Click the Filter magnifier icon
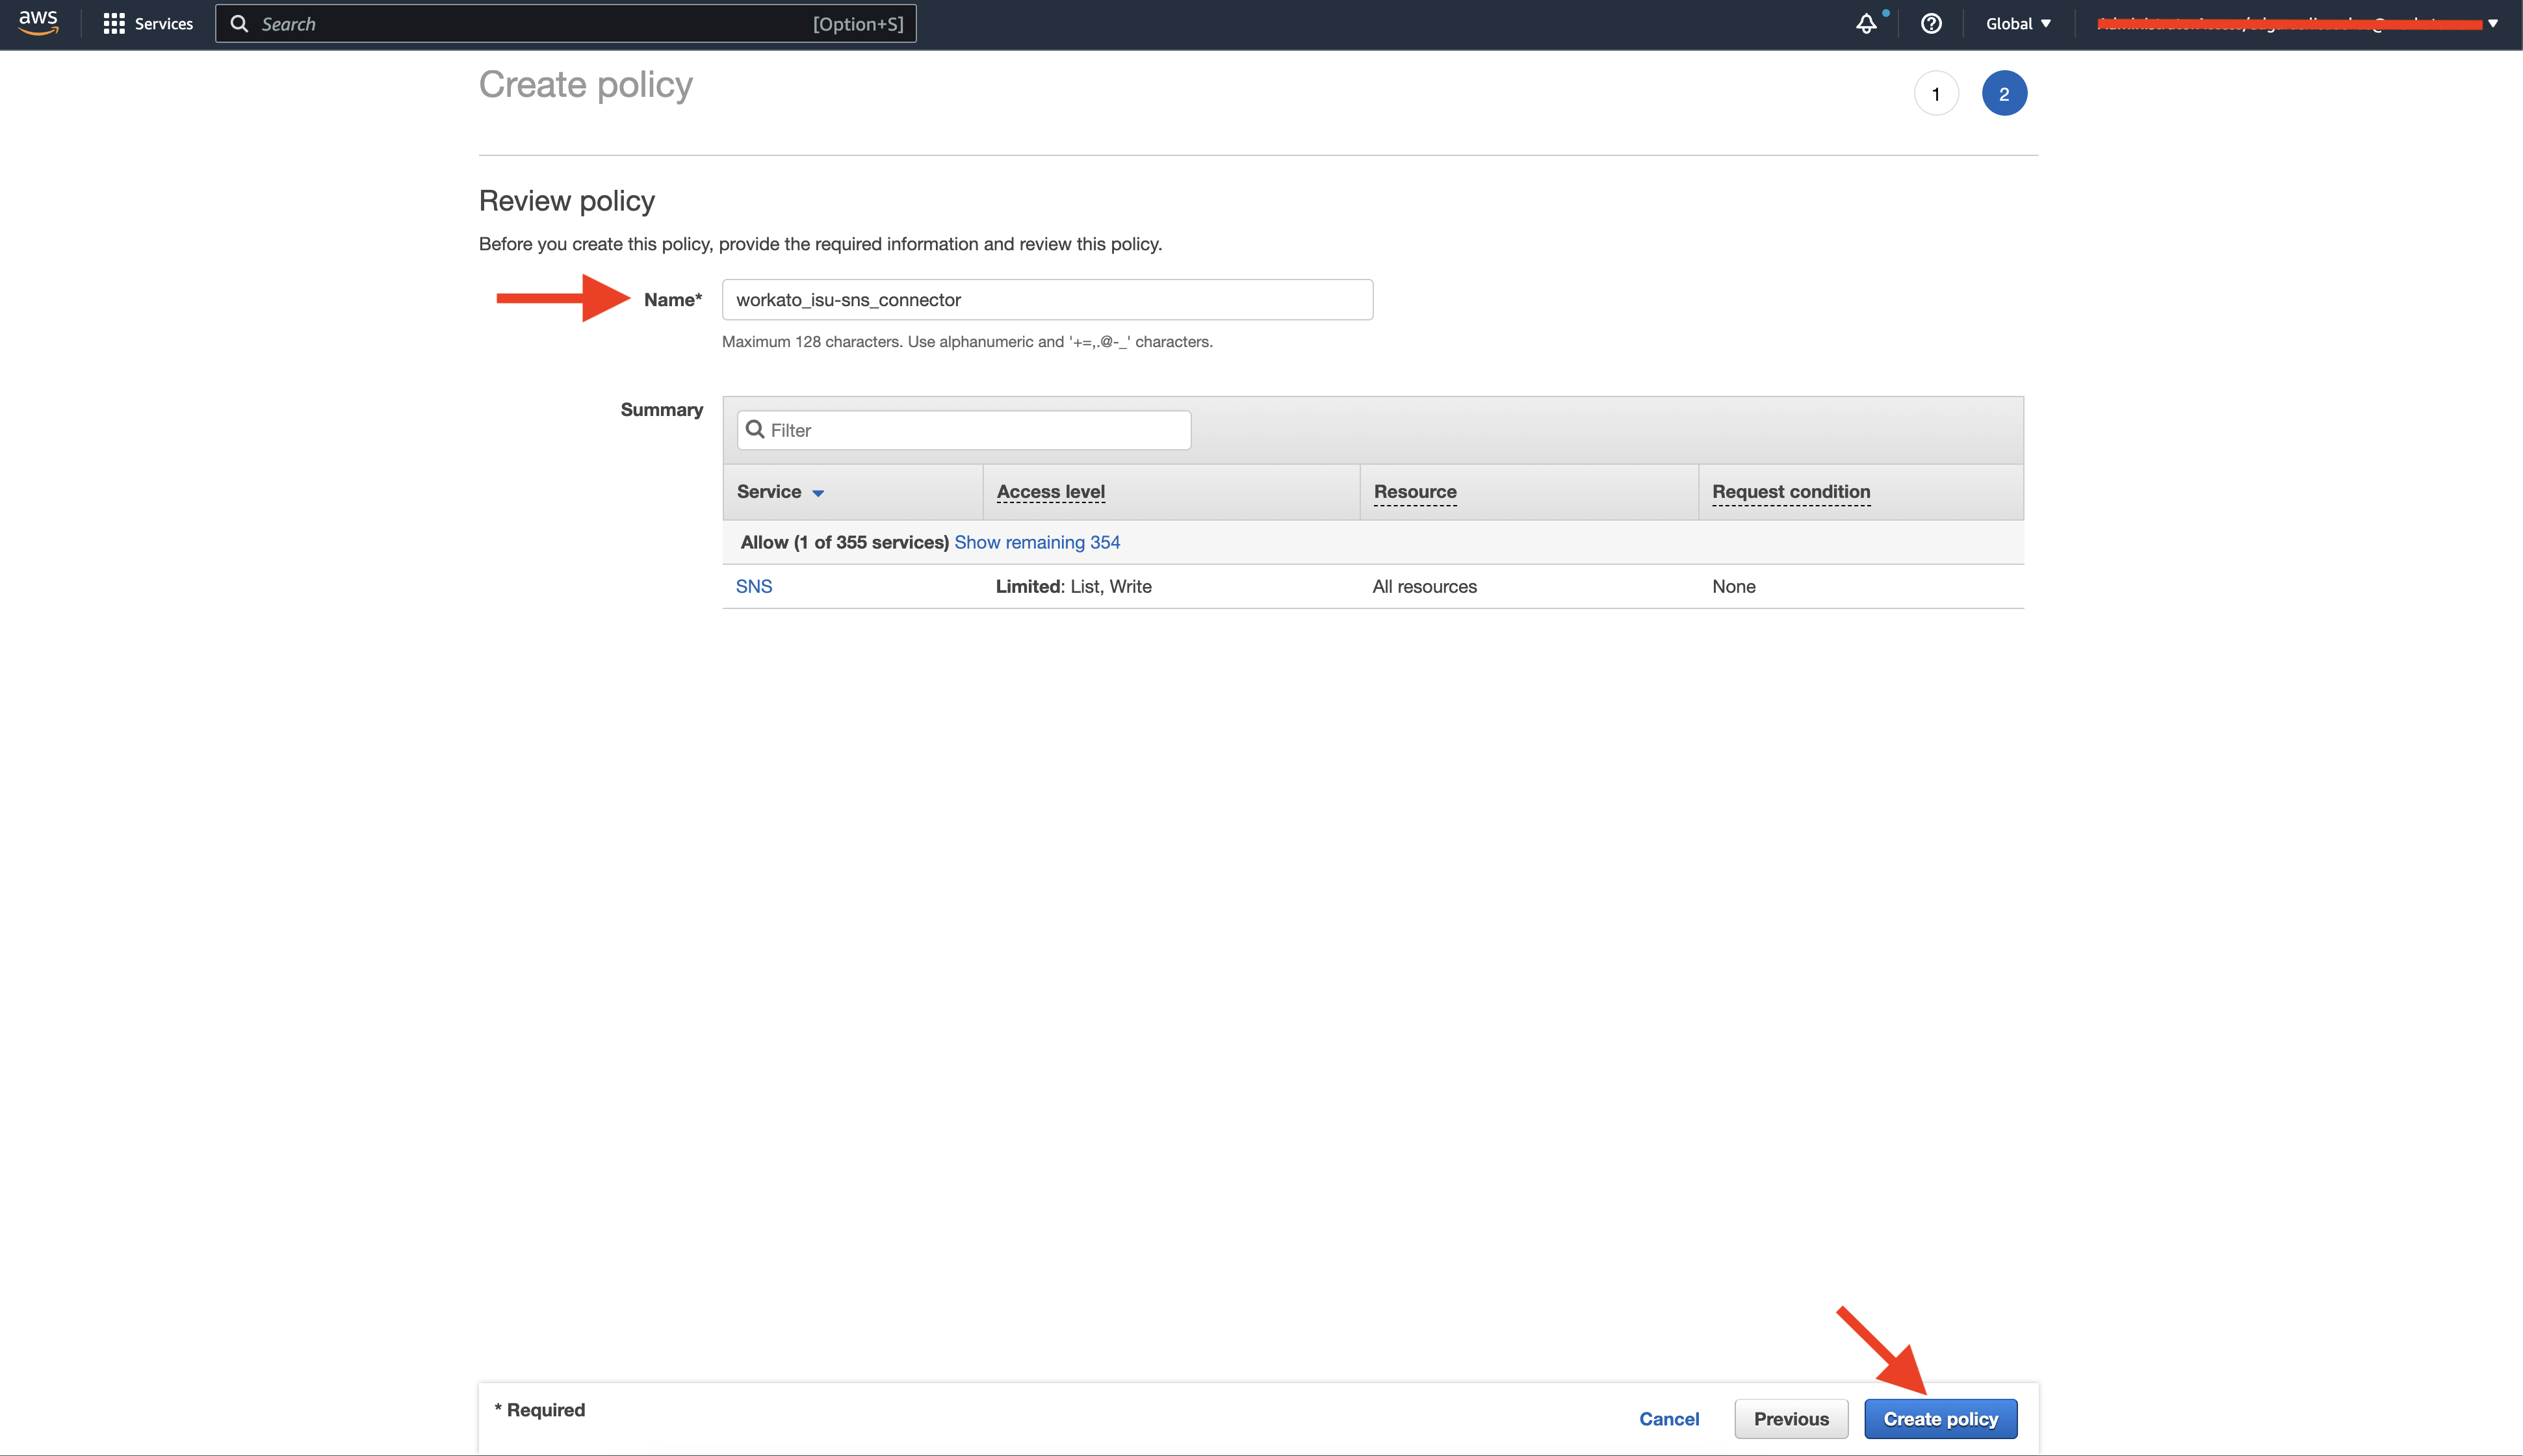The height and width of the screenshot is (1456, 2523). click(755, 429)
